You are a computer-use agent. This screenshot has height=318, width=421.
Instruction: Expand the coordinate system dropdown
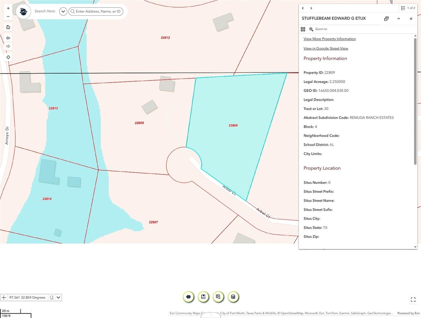tap(58, 298)
